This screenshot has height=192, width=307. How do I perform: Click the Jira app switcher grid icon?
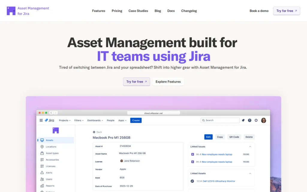41,120
